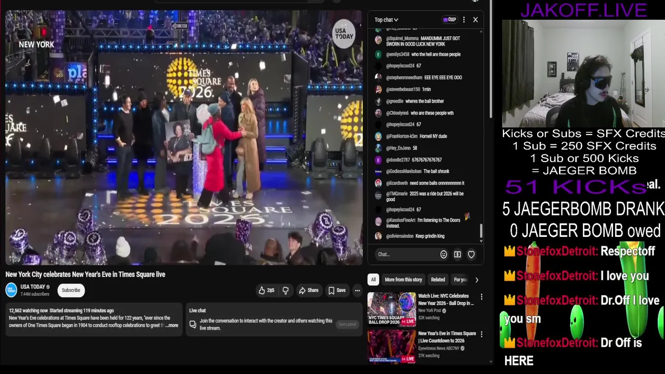Open options for New York Post video
Viewport: 665px width, 374px height.
click(x=482, y=297)
